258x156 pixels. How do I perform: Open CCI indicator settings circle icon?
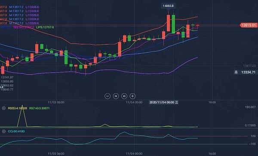tap(4, 131)
